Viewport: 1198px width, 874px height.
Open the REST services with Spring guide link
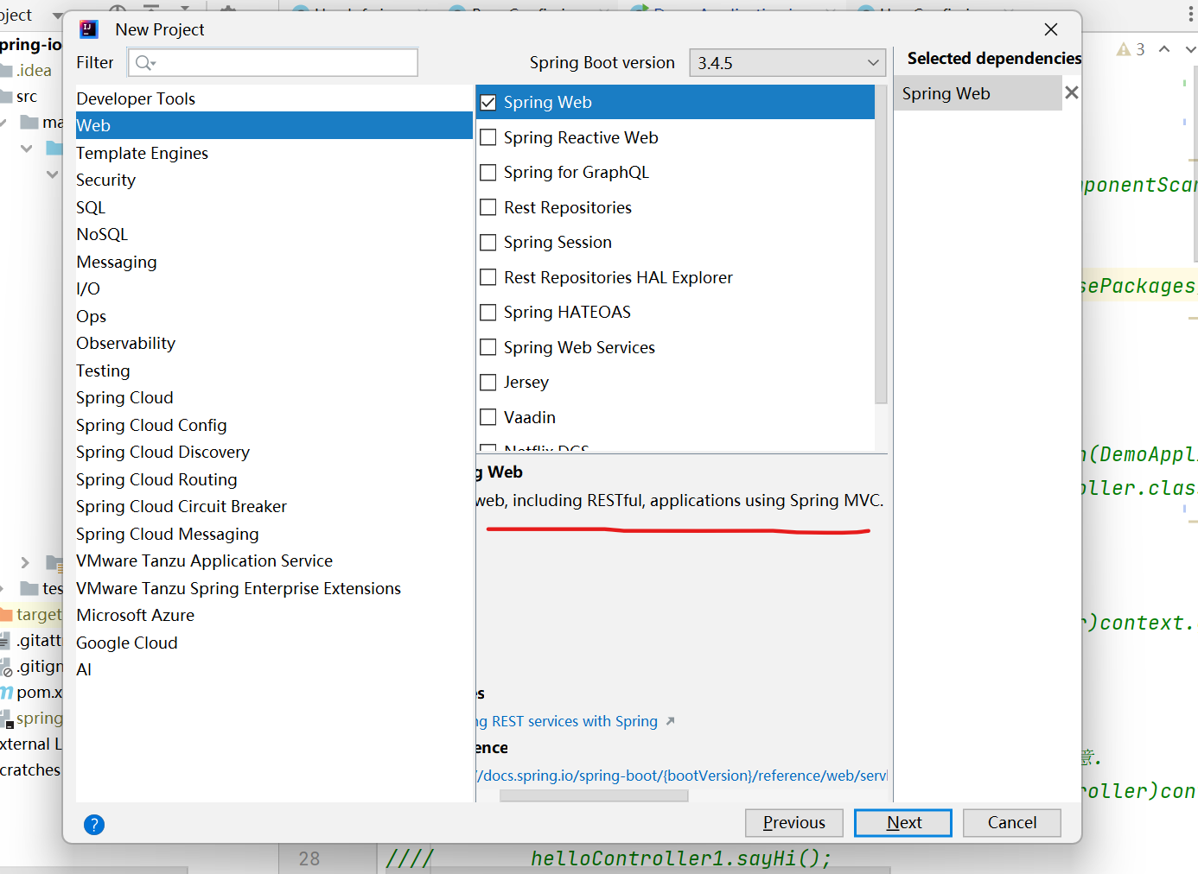pos(567,721)
